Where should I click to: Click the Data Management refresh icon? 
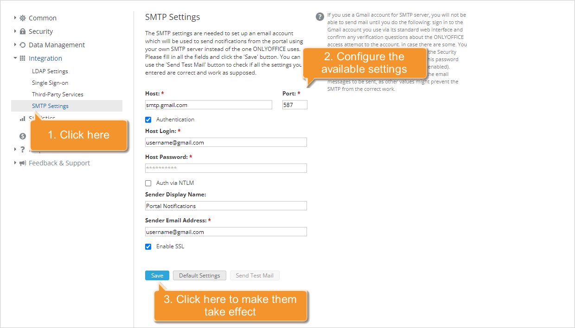tap(23, 45)
